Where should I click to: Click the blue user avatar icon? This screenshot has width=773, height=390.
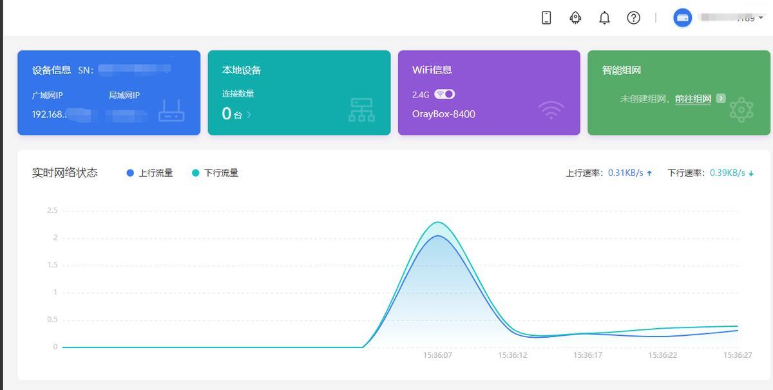[682, 18]
